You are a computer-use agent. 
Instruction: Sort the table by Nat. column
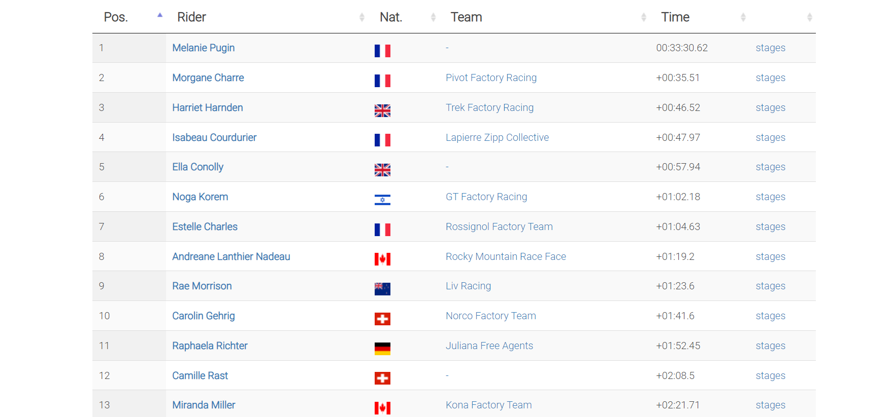tap(391, 17)
